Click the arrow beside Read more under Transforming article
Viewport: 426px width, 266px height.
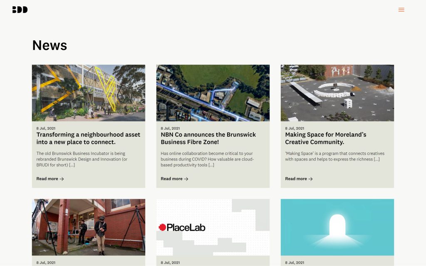tap(62, 179)
